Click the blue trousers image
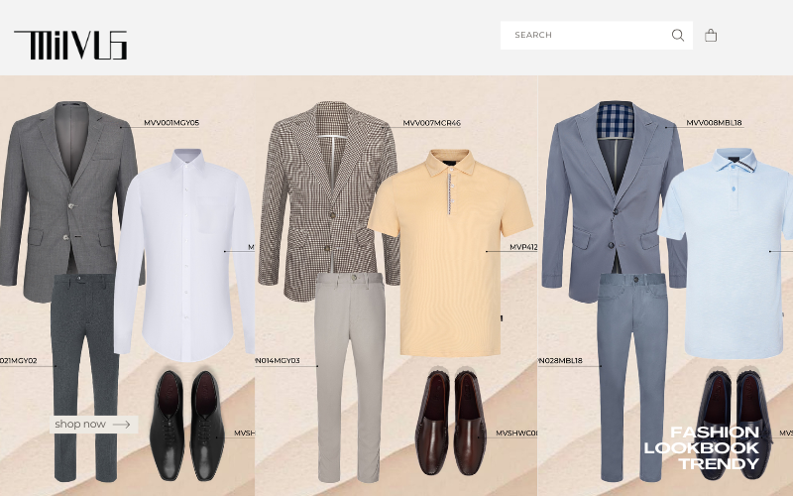 tap(632, 377)
